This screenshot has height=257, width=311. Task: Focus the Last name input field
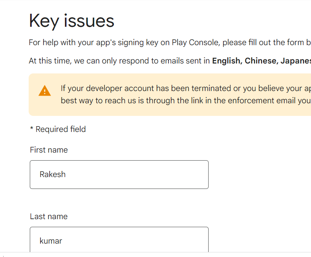pos(119,240)
